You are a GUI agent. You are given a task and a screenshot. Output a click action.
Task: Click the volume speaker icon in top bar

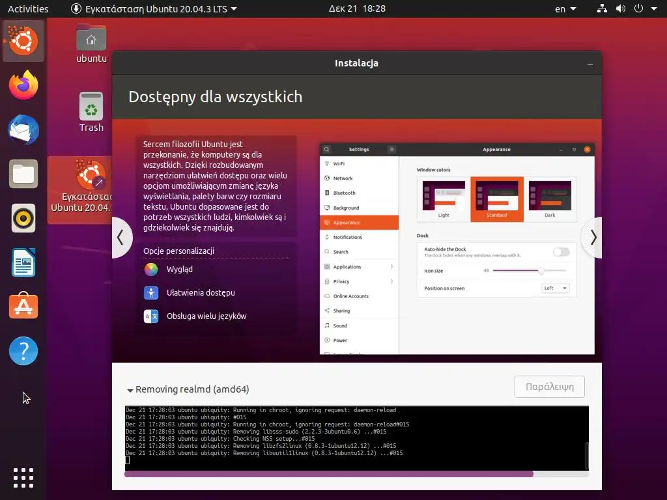pos(621,8)
